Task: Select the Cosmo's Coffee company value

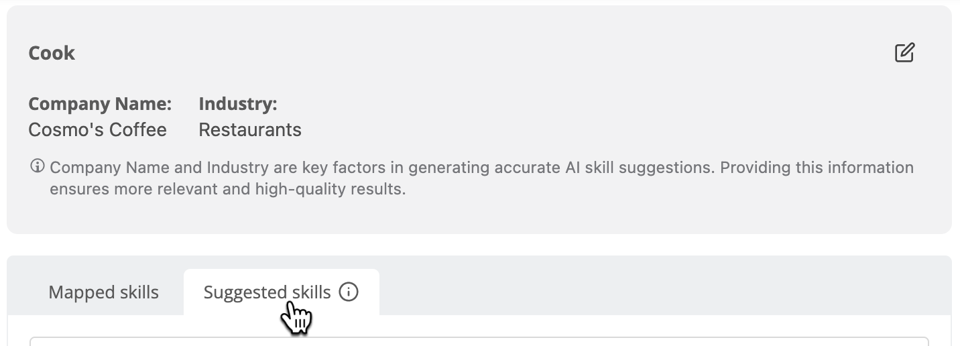Action: tap(97, 129)
